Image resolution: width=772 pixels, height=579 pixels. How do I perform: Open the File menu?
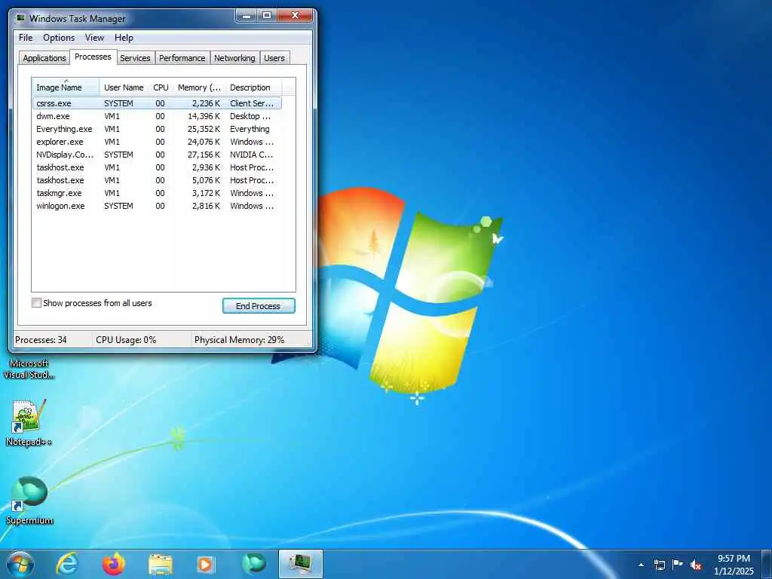[x=26, y=38]
